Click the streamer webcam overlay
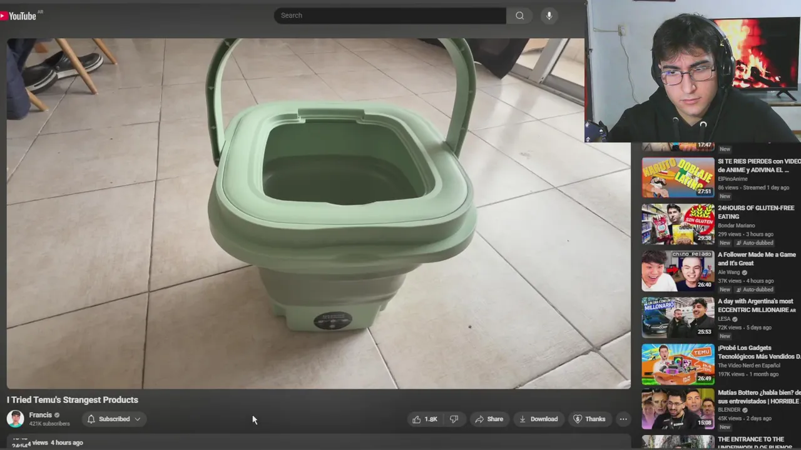Image resolution: width=801 pixels, height=450 pixels. click(x=693, y=71)
